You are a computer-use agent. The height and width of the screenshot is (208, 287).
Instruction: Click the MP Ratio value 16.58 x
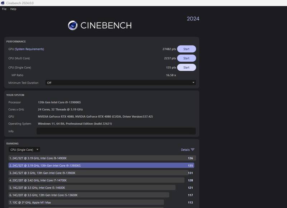pyautogui.click(x=171, y=75)
